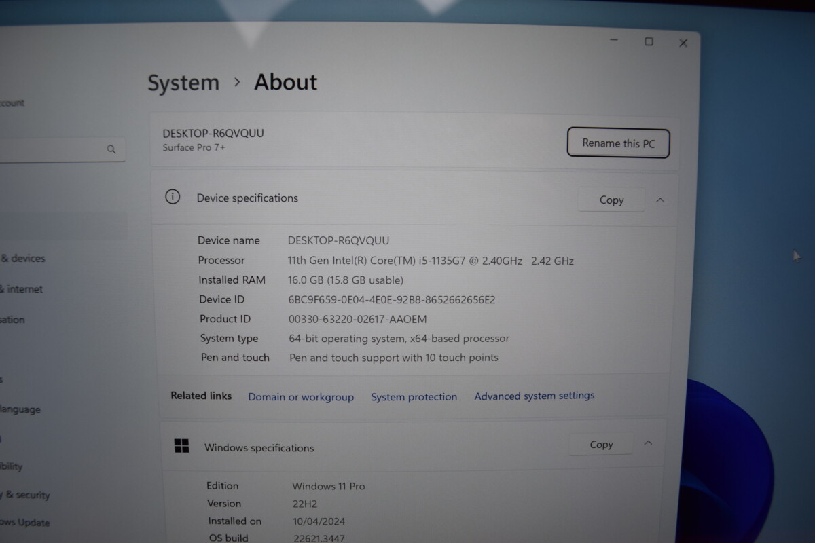Open the Bluetooth & devices sidebar item
Image resolution: width=815 pixels, height=543 pixels.
[23, 259]
